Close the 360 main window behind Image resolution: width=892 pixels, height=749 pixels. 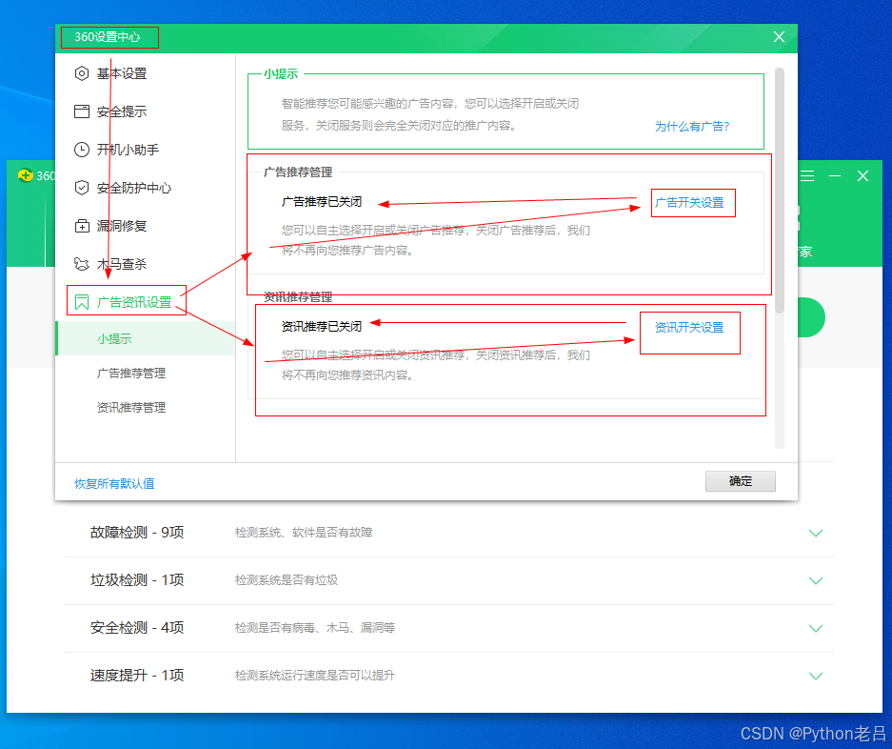[863, 176]
